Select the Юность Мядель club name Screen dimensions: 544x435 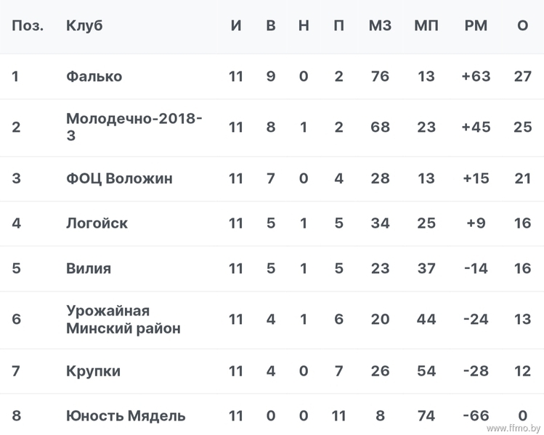126,415
